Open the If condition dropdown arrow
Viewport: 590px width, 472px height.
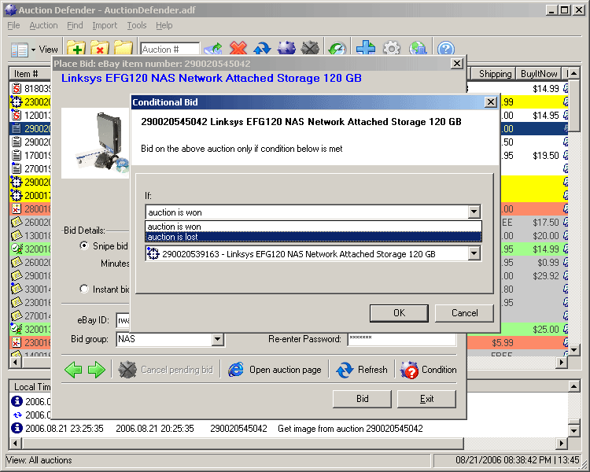(474, 212)
